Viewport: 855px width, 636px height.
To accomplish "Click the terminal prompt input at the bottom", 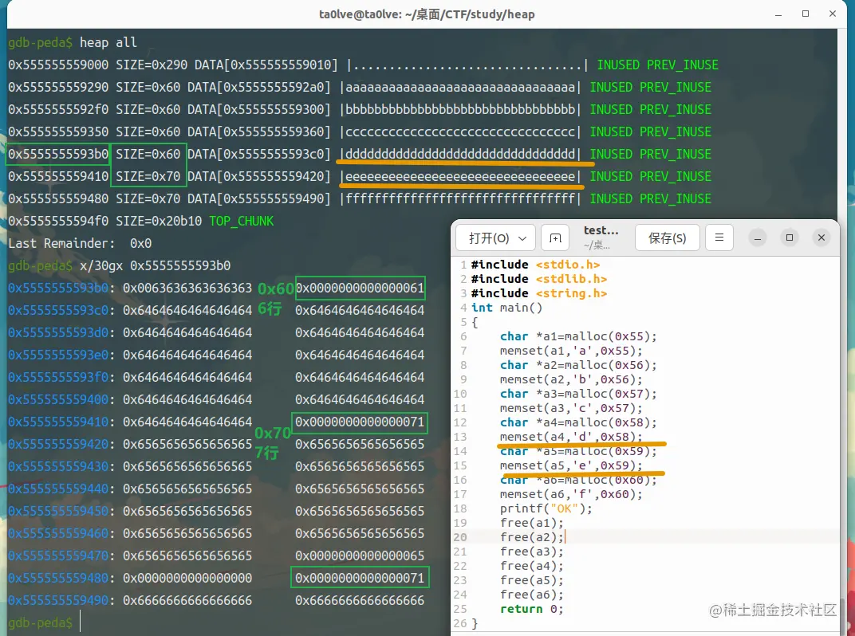I will [x=81, y=622].
